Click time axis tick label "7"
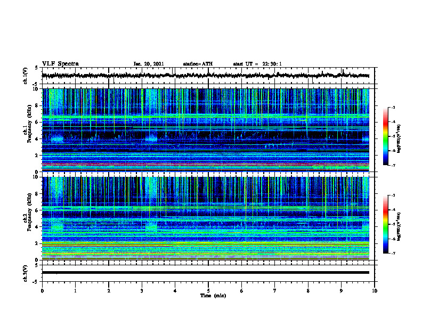422x326 pixels. 275,291
